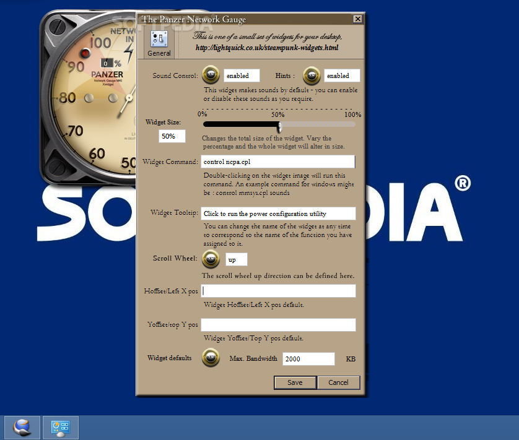This screenshot has height=440, width=519.
Task: Open the second taskbar icon with gear
Action: click(61, 428)
